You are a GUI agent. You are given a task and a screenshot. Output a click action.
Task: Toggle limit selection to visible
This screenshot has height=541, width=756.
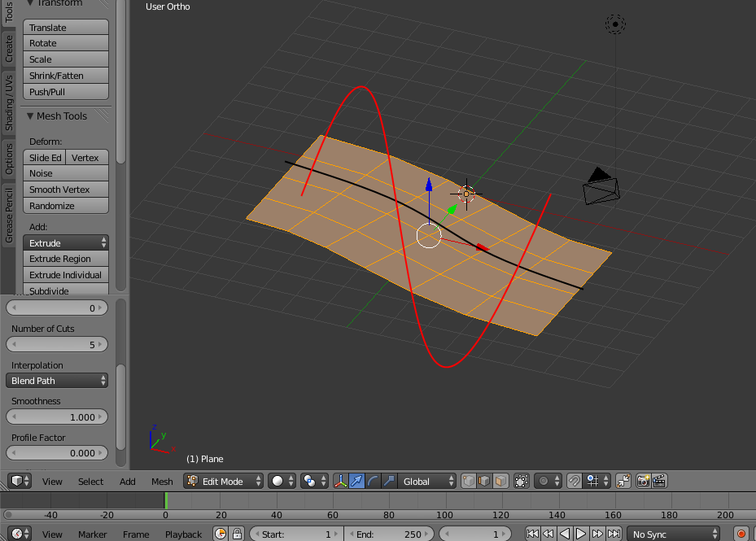click(x=522, y=481)
